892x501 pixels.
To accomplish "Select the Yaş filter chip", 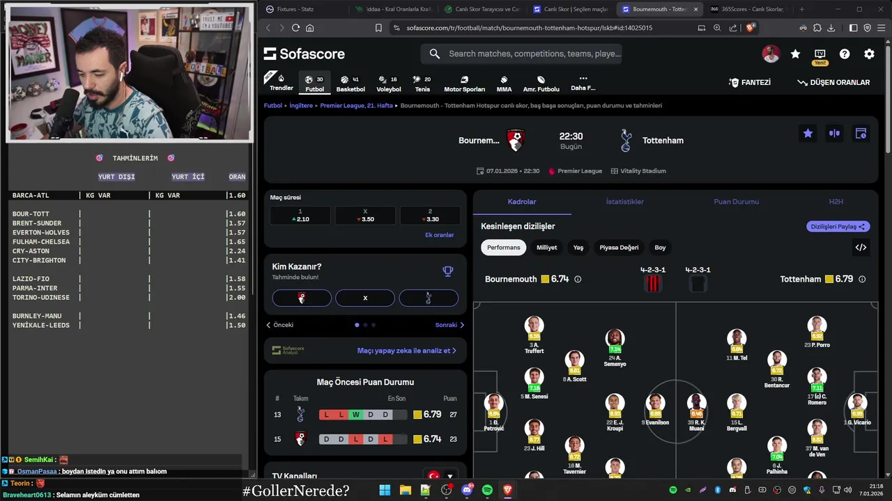I will coord(578,247).
